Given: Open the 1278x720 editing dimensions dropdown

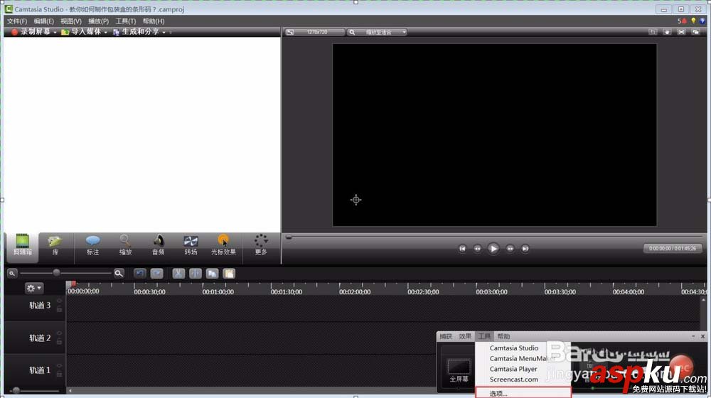Looking at the screenshot, I should [x=314, y=32].
